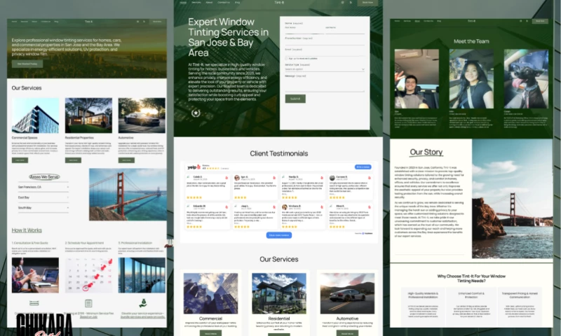561x336 pixels.
Task: Select Contact Us in the middle page navigation
Action: click(224, 3)
